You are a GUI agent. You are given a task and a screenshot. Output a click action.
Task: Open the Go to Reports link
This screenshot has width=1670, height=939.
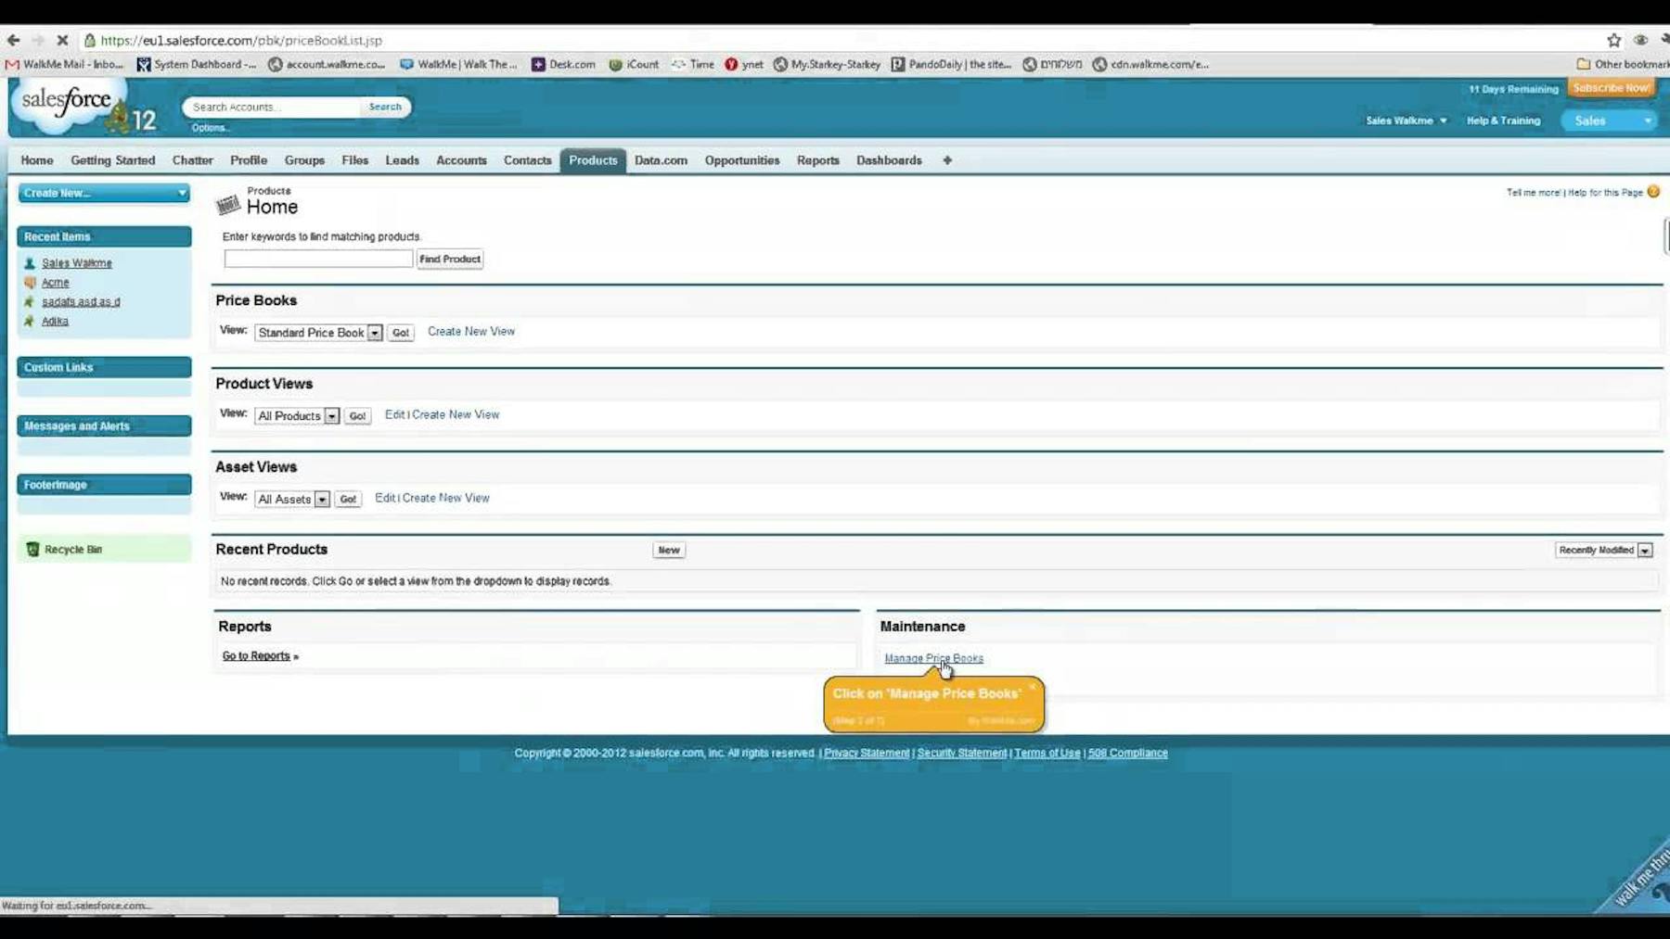[x=257, y=656]
